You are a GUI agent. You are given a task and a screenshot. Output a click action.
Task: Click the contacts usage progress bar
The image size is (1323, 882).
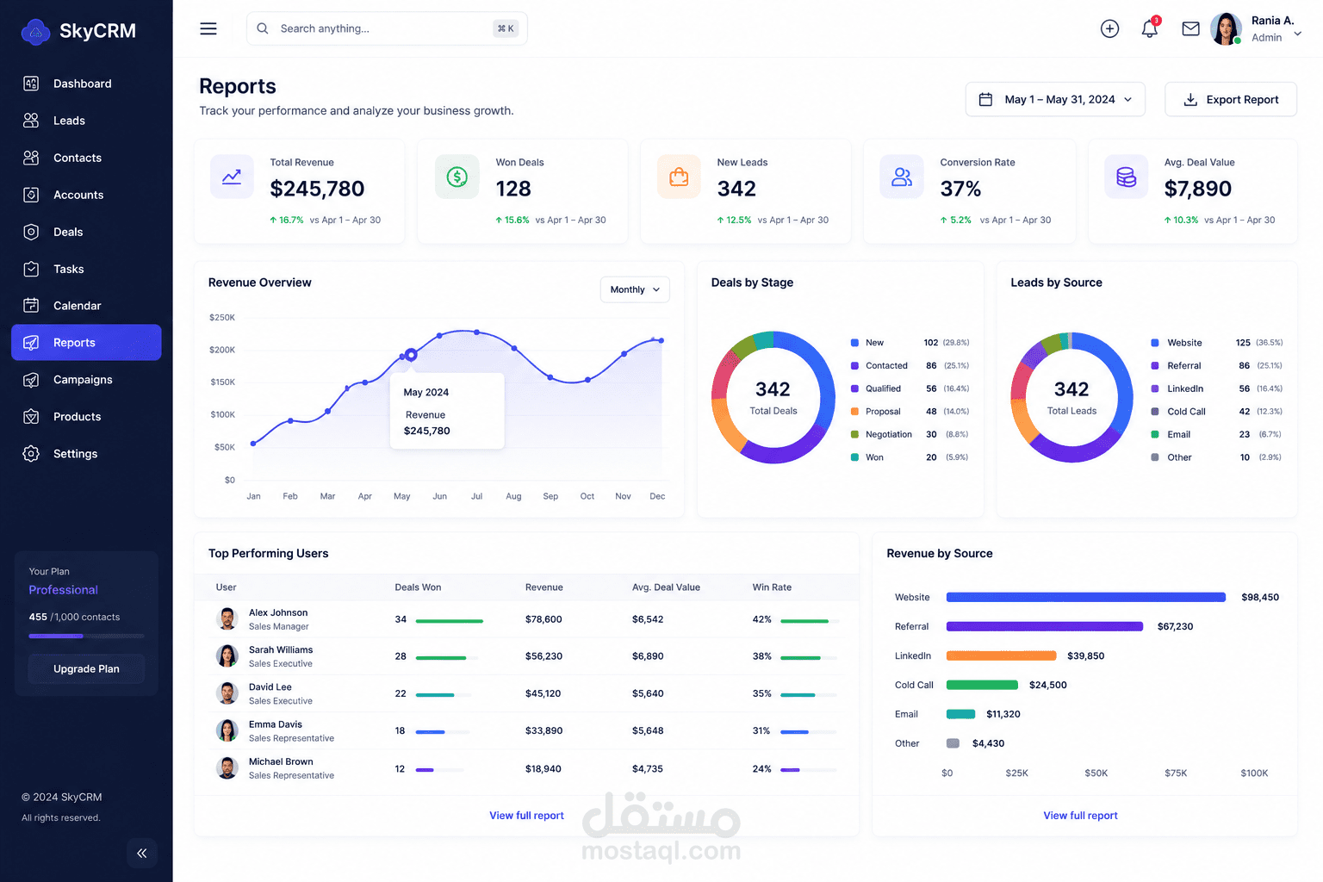(86, 636)
